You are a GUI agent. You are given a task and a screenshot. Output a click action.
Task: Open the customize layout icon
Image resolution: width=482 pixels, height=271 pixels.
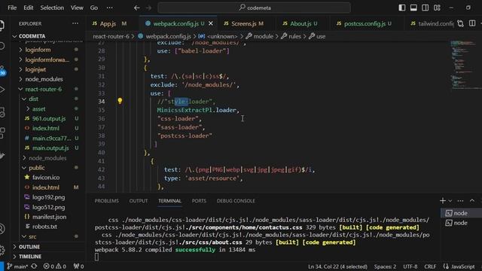437,8
